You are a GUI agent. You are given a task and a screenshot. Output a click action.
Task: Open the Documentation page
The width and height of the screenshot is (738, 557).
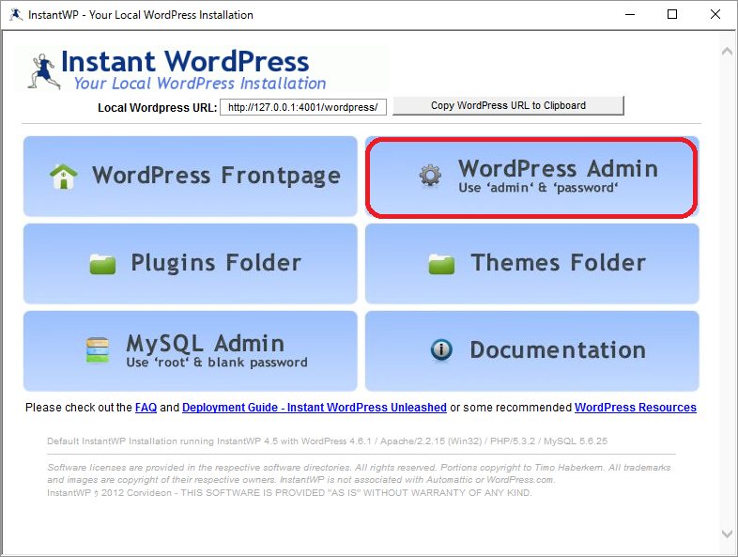(x=531, y=350)
